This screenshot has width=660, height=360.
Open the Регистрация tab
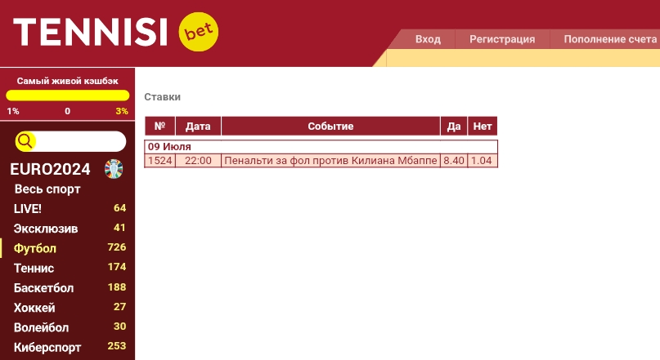[502, 39]
